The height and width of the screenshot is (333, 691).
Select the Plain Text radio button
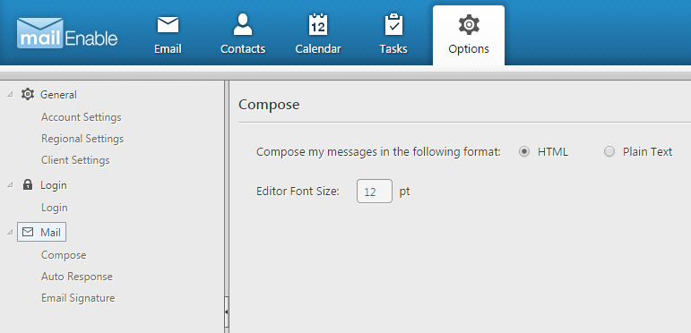(609, 152)
